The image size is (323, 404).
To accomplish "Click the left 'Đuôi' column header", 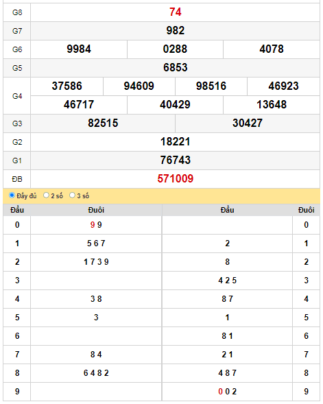I will 96,210.
